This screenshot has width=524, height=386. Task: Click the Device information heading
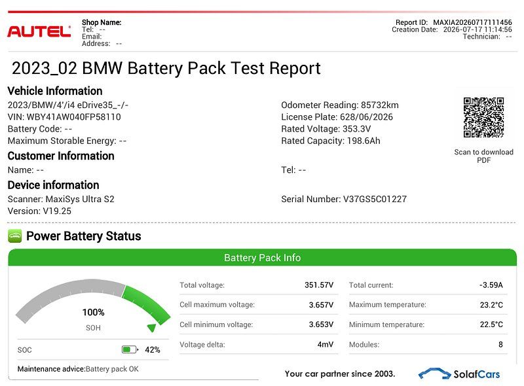tap(54, 185)
